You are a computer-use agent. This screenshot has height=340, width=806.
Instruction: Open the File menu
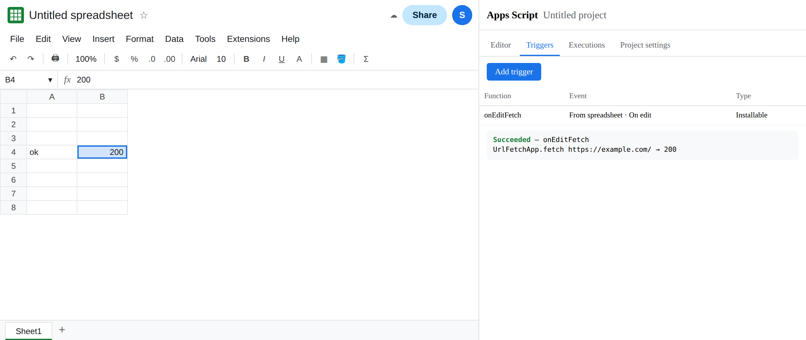[17, 39]
